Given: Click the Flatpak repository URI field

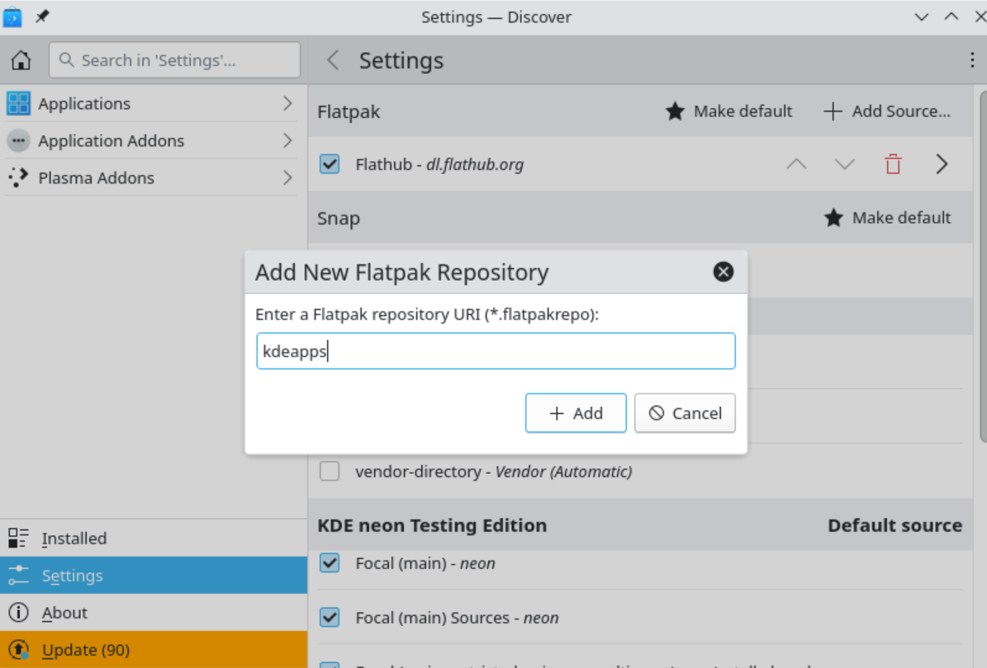Looking at the screenshot, I should pos(496,352).
